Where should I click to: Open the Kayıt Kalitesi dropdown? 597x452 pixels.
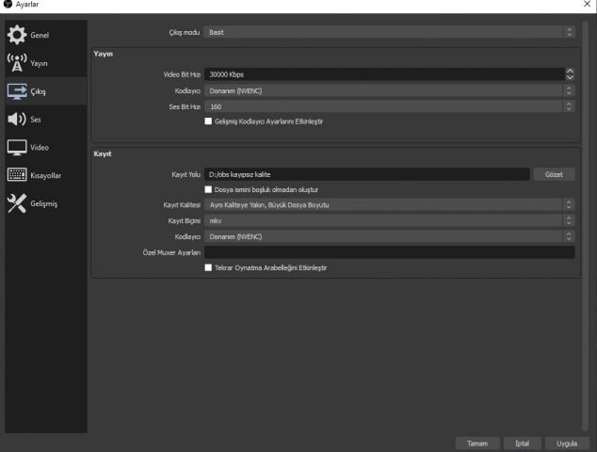pyautogui.click(x=389, y=205)
